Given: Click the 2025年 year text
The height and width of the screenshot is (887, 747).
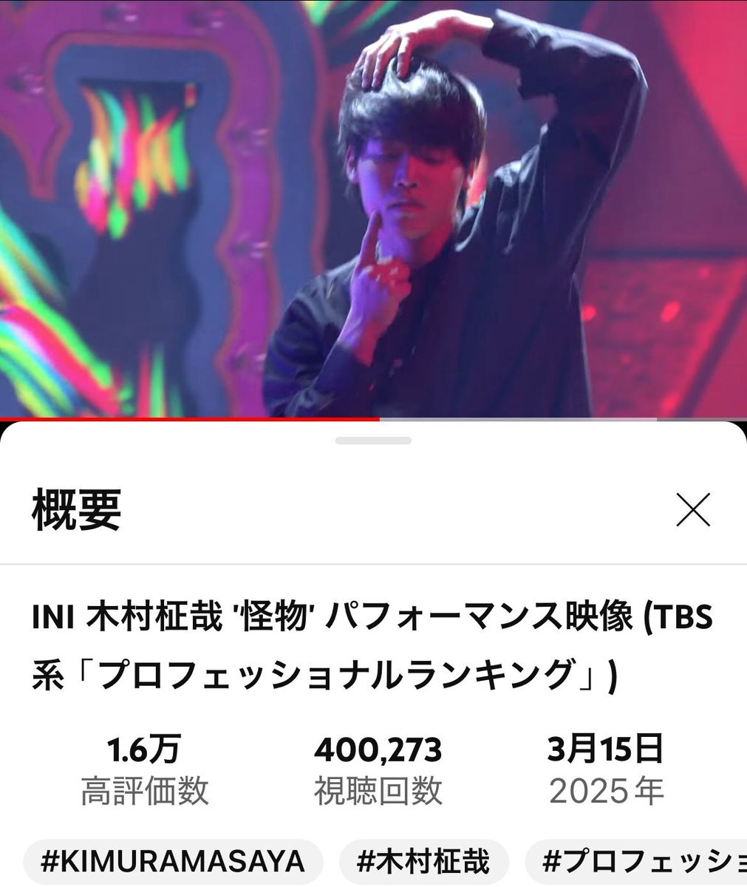Looking at the screenshot, I should [x=606, y=792].
